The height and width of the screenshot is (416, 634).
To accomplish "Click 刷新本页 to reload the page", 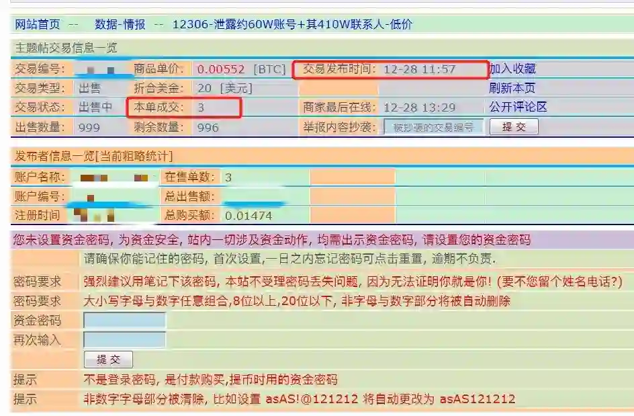I will 512,88.
